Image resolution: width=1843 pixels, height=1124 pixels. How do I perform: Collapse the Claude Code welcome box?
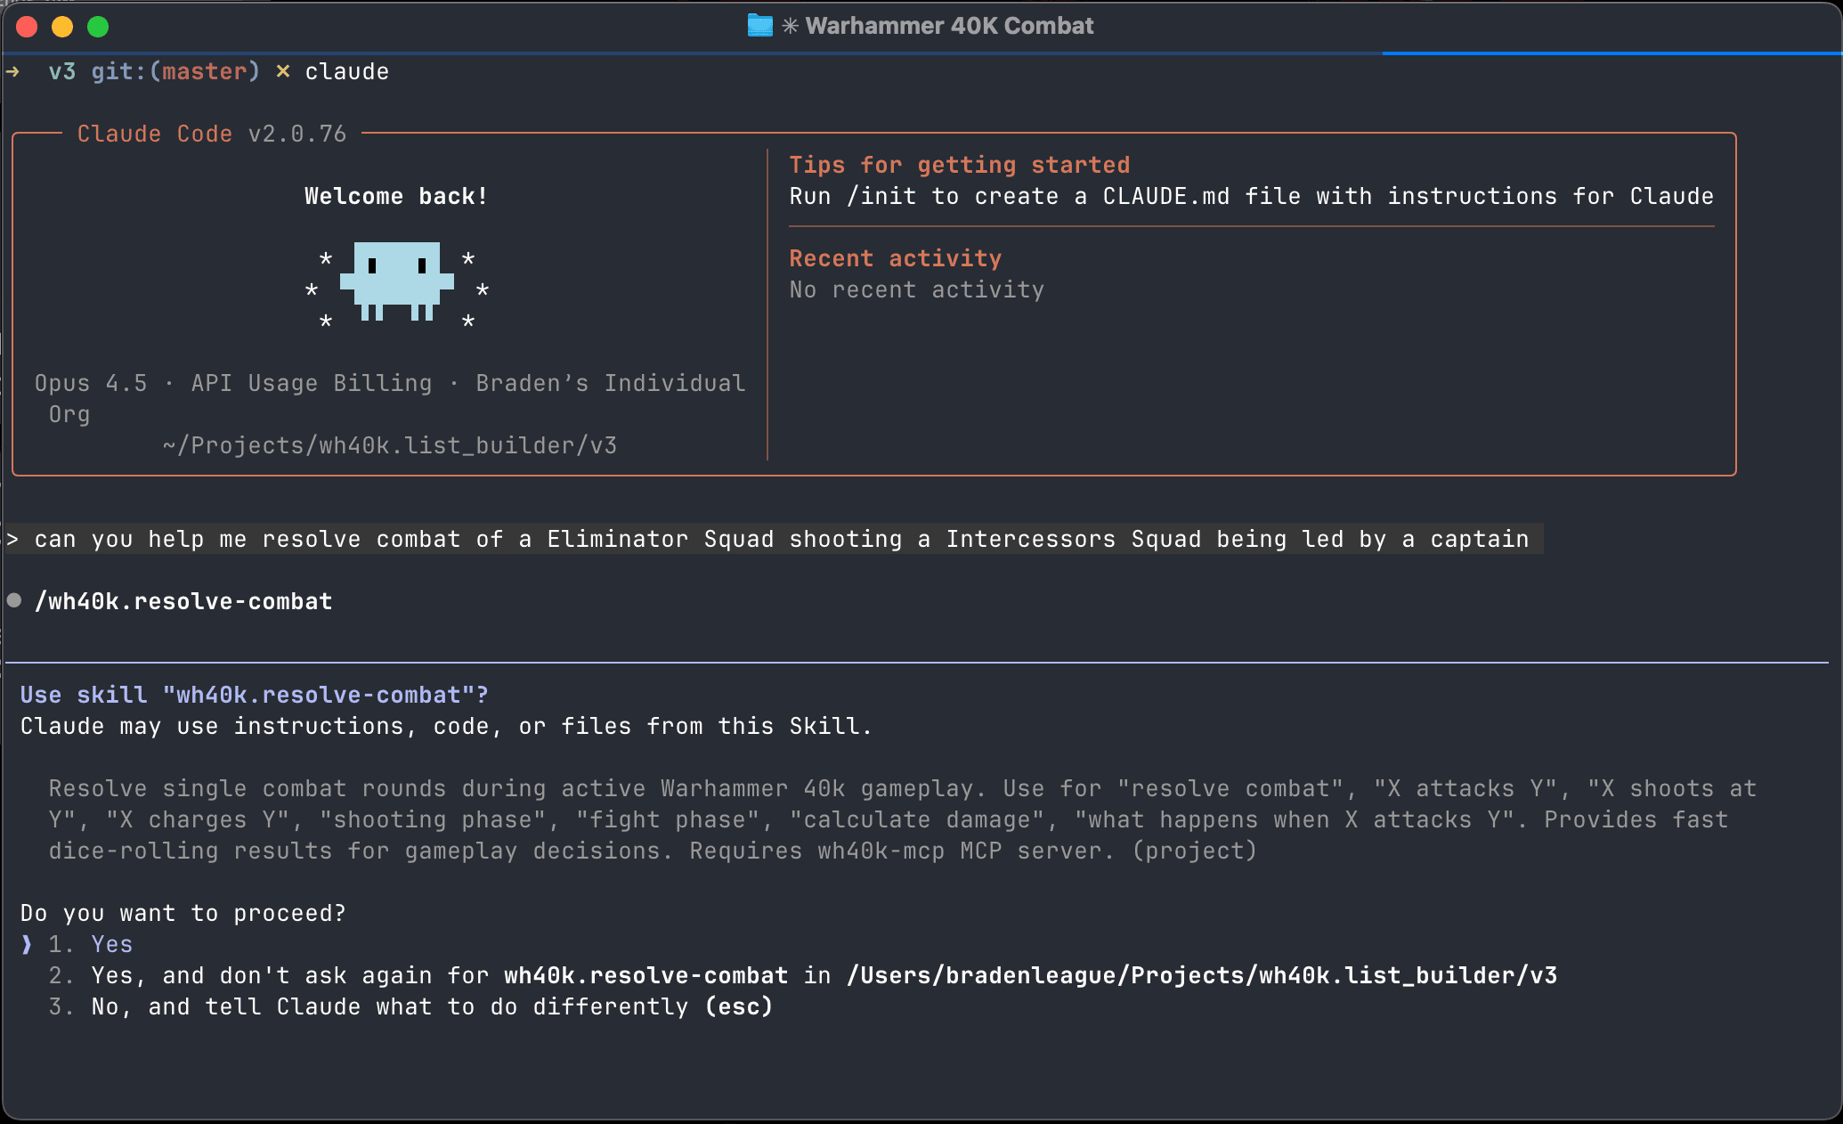[x=212, y=134]
